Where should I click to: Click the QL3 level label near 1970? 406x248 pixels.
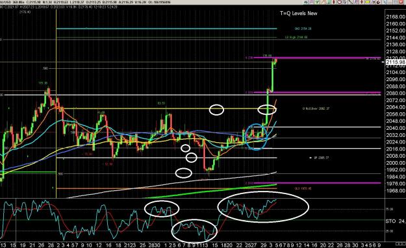point(303,188)
